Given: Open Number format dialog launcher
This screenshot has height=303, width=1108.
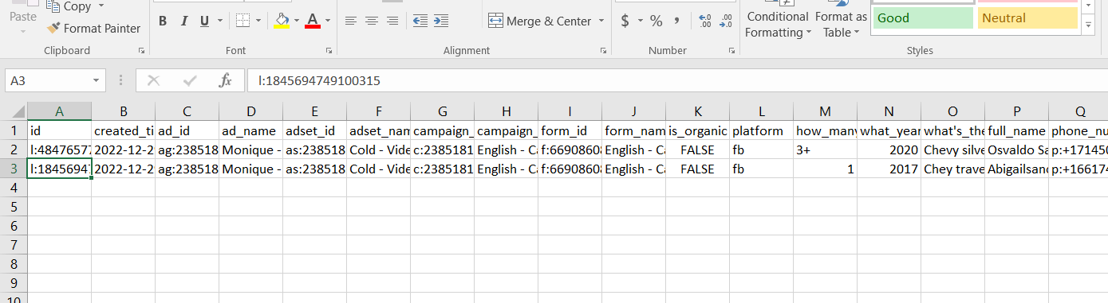Looking at the screenshot, I should pyautogui.click(x=732, y=51).
